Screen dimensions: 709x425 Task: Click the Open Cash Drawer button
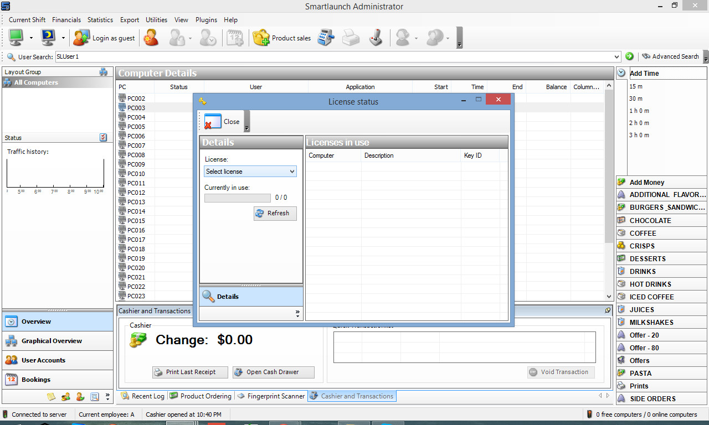click(273, 372)
